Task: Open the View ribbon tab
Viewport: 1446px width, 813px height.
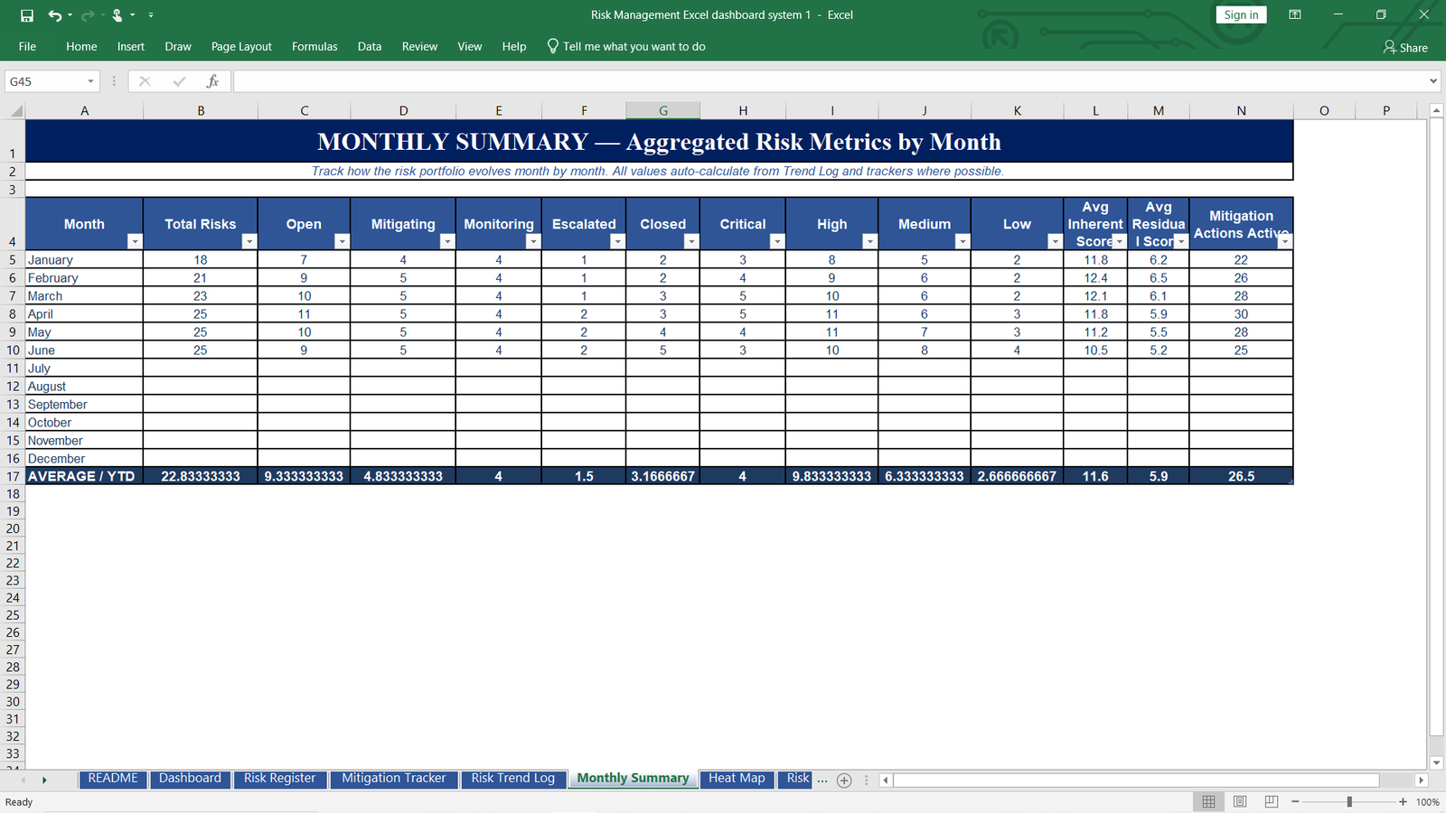Action: pos(470,46)
